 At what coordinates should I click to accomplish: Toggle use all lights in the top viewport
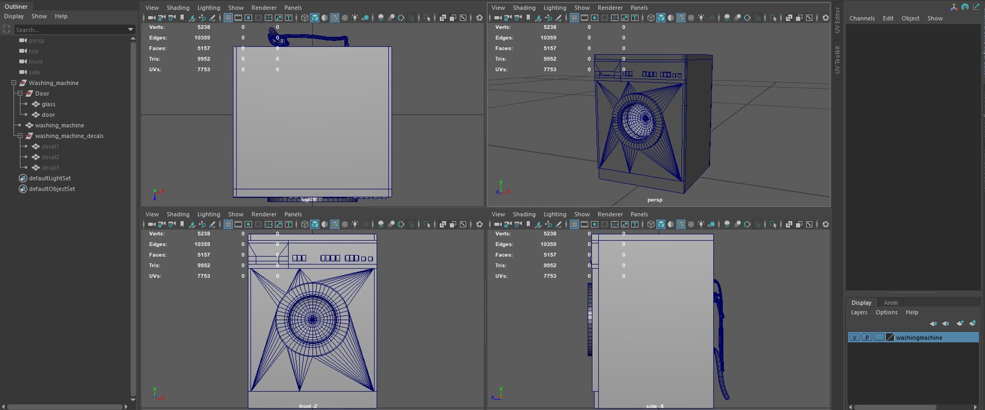(355, 18)
